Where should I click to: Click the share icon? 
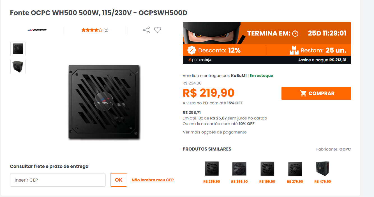tap(146, 30)
